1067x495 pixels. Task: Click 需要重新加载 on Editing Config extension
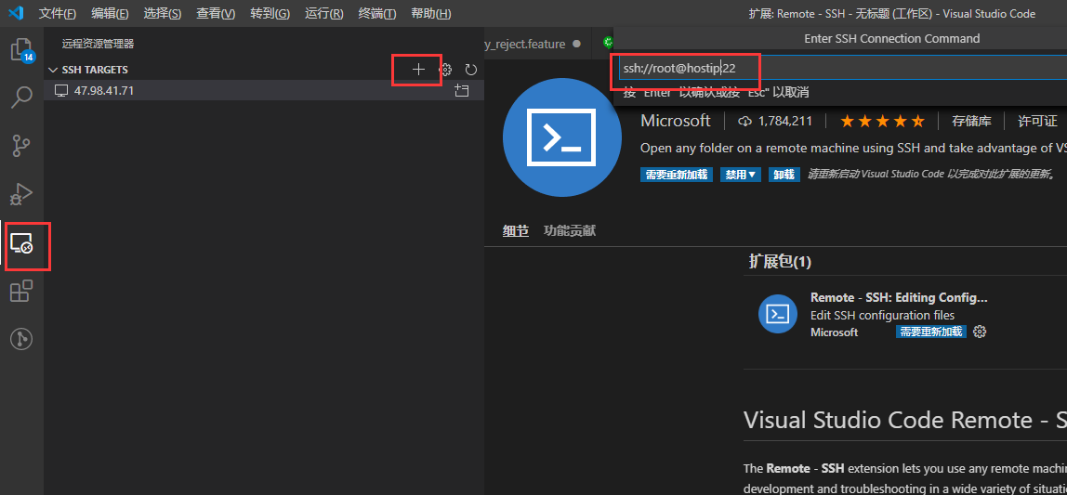pyautogui.click(x=931, y=332)
